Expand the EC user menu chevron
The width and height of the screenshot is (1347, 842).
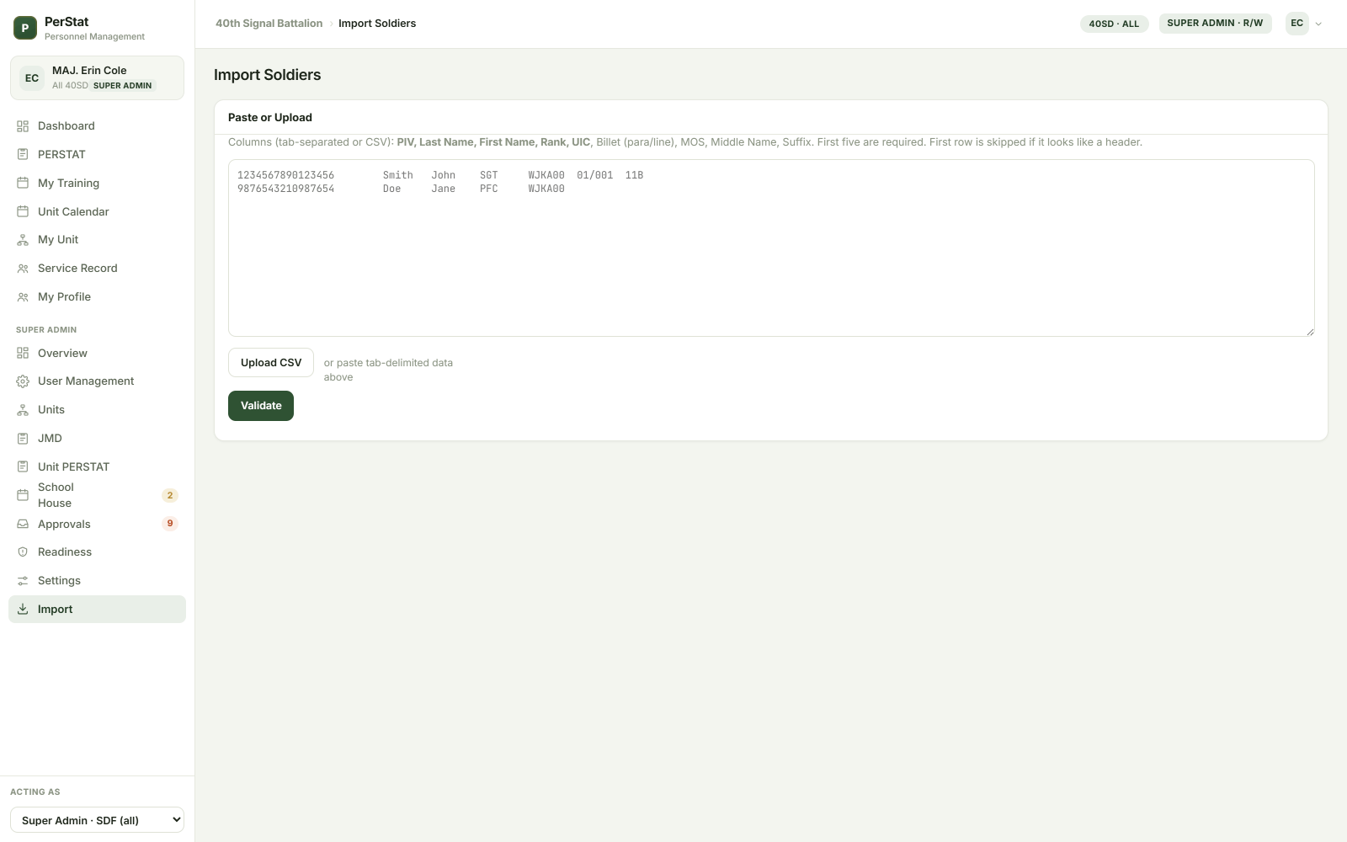tap(1318, 24)
